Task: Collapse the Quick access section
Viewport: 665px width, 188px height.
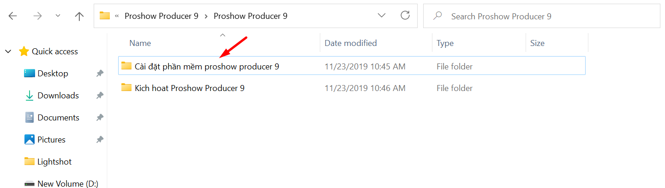Action: point(8,51)
